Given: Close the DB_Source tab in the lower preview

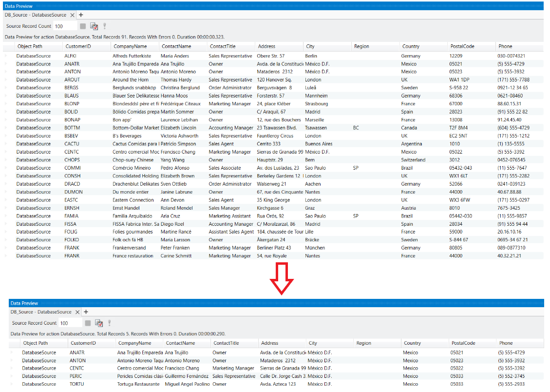Looking at the screenshot, I should point(77,312).
